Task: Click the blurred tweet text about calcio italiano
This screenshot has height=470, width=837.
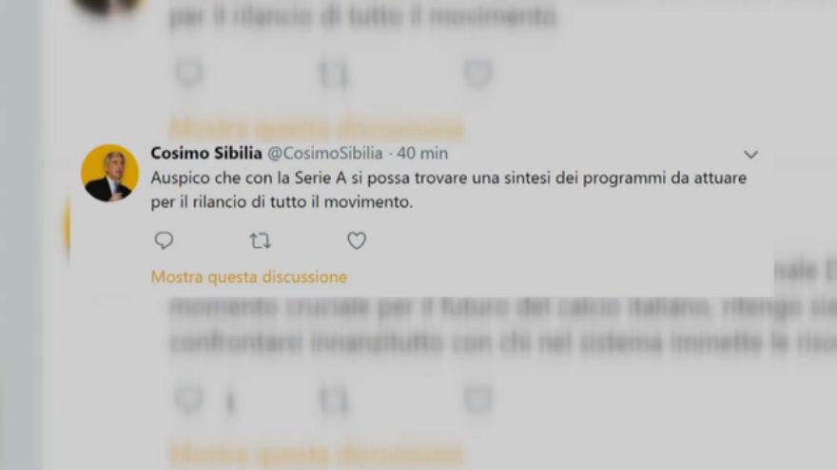Action: pyautogui.click(x=503, y=325)
